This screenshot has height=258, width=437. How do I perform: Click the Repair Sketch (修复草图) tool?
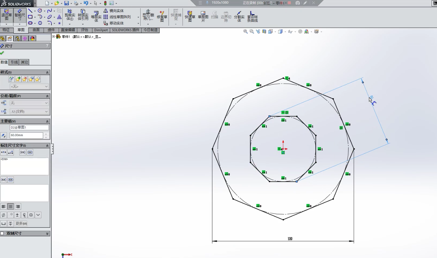pos(162,15)
